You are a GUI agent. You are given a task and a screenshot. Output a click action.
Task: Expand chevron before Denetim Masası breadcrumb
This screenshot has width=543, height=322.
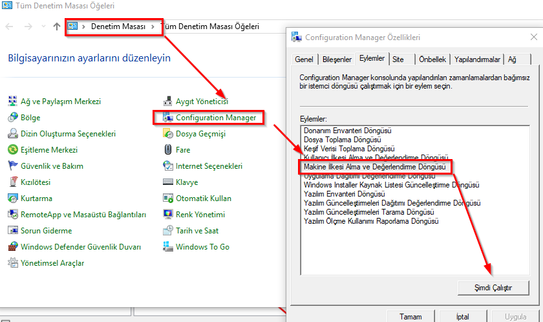[83, 27]
